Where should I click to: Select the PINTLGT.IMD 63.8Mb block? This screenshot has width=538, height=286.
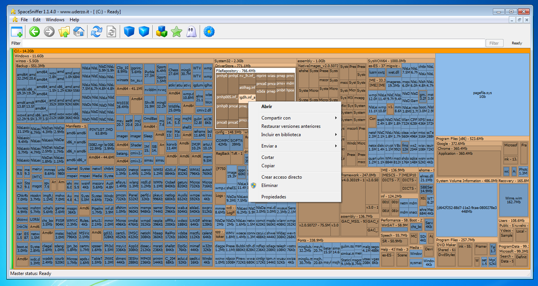[101, 131]
